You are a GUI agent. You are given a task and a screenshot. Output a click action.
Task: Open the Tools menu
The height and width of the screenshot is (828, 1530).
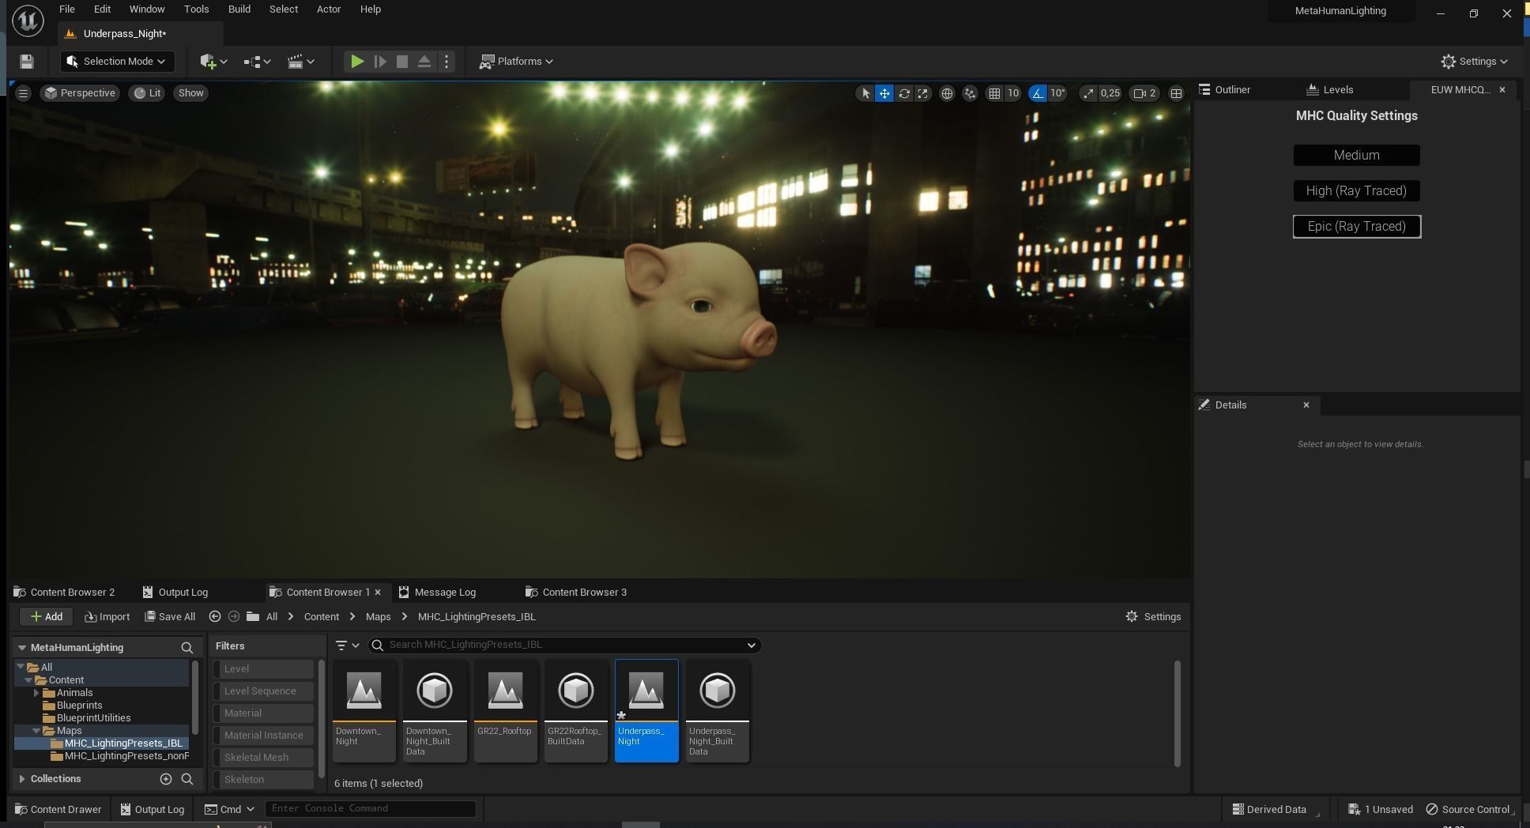[196, 9]
